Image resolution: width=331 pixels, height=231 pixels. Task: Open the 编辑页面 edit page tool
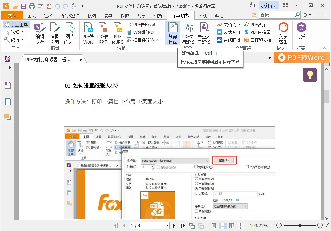point(55,33)
